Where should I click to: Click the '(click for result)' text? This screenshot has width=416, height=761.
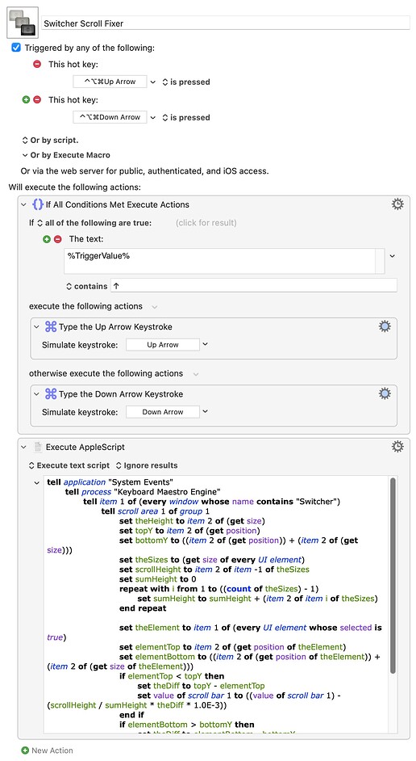tap(206, 223)
